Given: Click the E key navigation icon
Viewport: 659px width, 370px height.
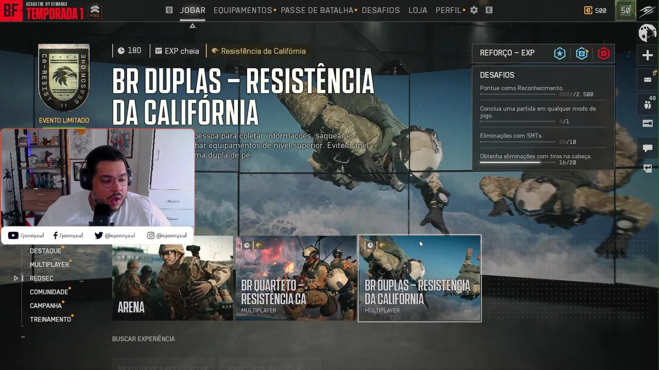Looking at the screenshot, I should click(489, 10).
